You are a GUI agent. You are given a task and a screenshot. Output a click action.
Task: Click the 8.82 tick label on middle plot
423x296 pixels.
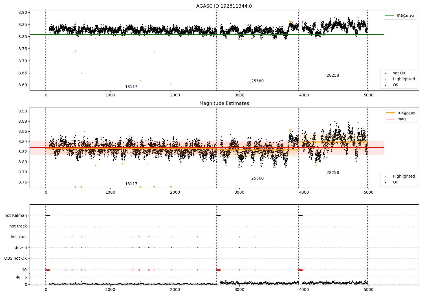click(x=23, y=152)
